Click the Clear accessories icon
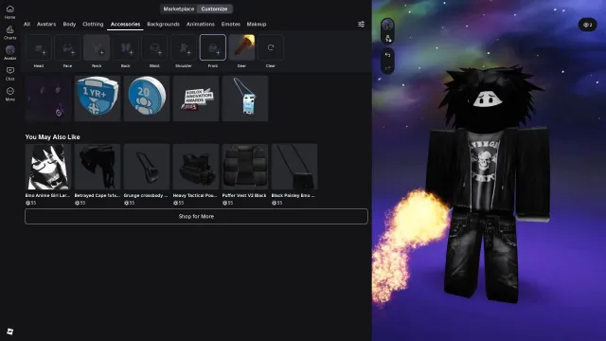This screenshot has width=606, height=341. pos(271,47)
